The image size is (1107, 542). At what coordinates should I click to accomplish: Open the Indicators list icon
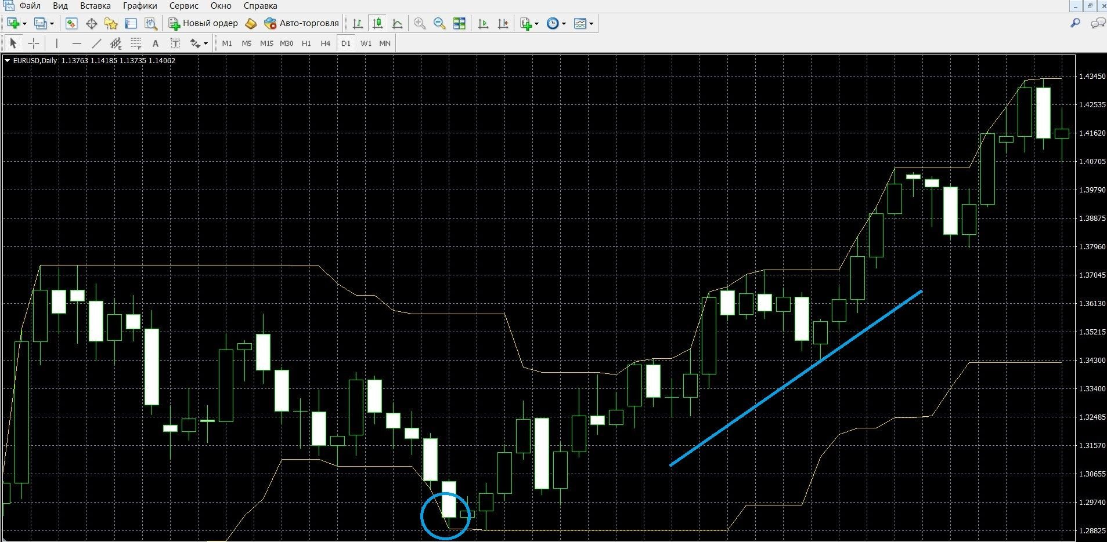click(x=526, y=24)
